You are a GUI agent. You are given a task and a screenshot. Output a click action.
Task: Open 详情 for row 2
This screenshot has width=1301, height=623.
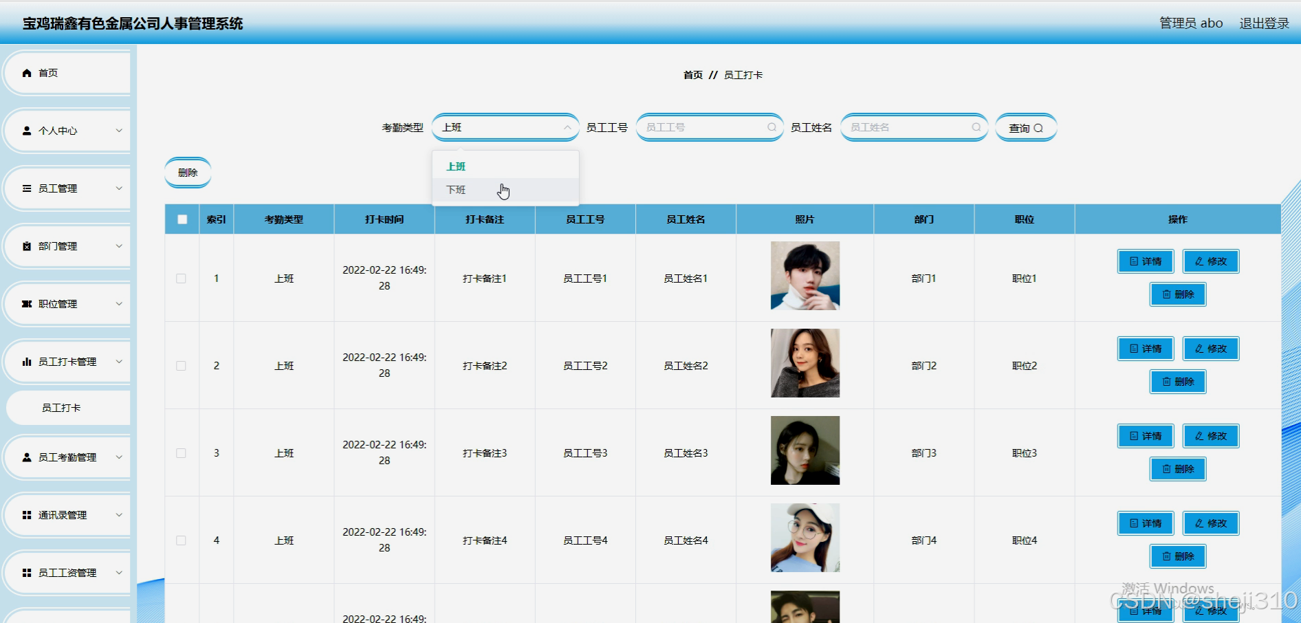1146,349
